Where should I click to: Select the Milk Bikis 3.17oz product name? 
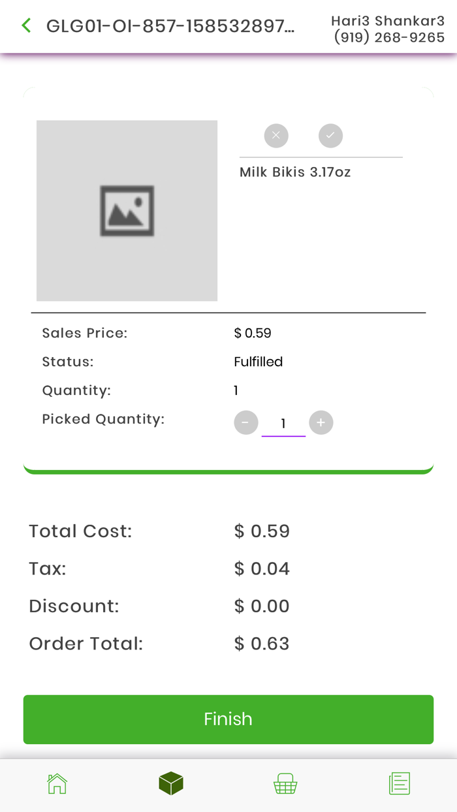click(295, 172)
